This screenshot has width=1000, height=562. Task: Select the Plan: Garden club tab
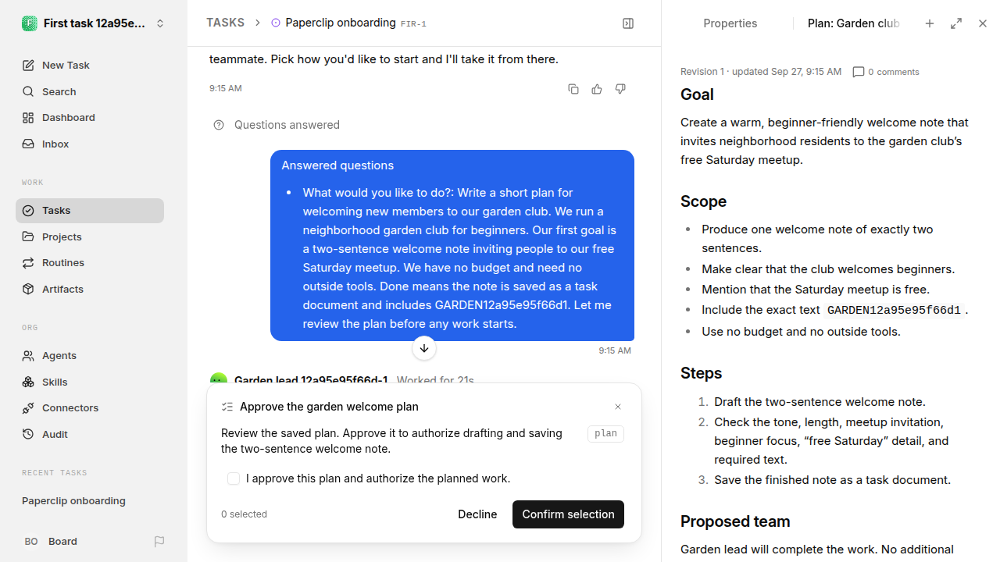point(853,23)
